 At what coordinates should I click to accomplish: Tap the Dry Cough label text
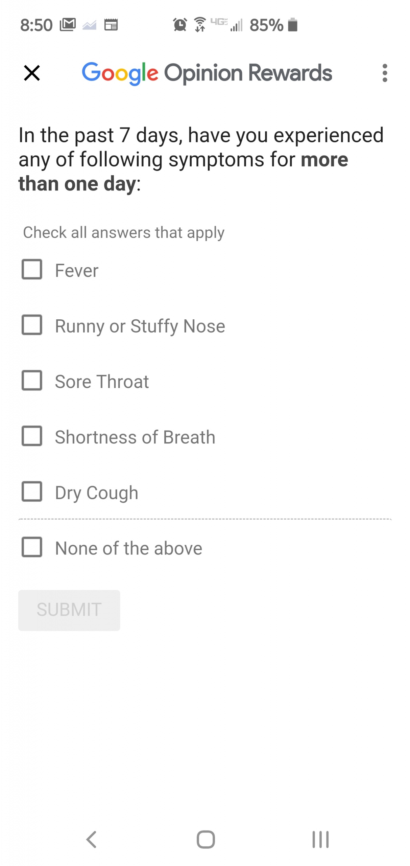click(97, 493)
